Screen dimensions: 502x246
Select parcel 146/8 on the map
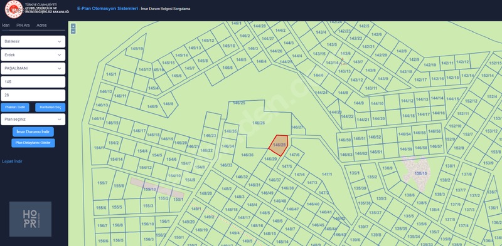click(x=168, y=104)
